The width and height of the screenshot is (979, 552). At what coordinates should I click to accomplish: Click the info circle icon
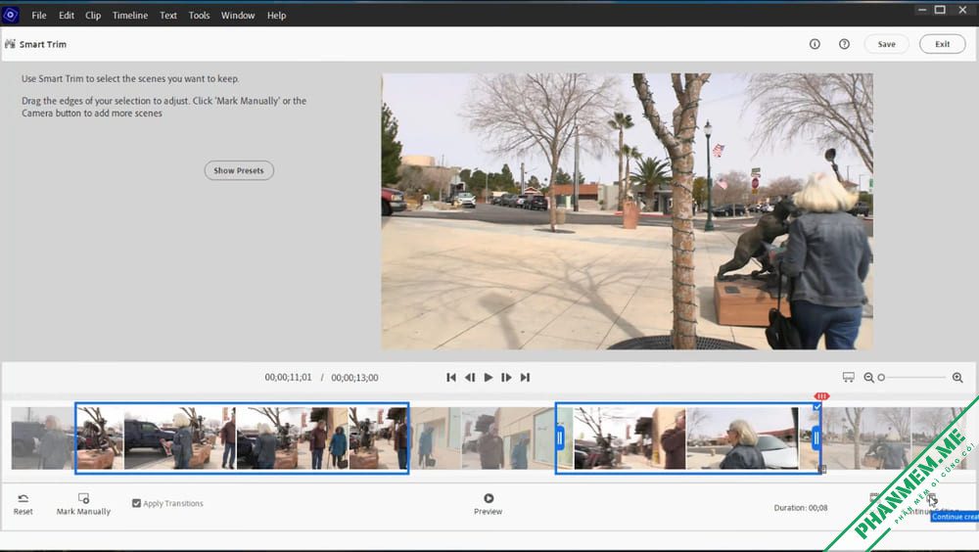pyautogui.click(x=815, y=44)
